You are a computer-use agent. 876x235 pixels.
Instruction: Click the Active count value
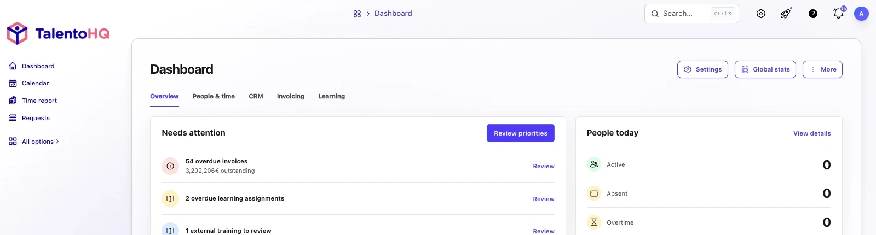click(827, 165)
